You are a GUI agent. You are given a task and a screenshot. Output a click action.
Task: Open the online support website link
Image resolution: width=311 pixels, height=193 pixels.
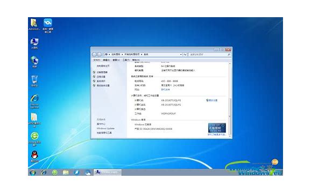(165, 90)
